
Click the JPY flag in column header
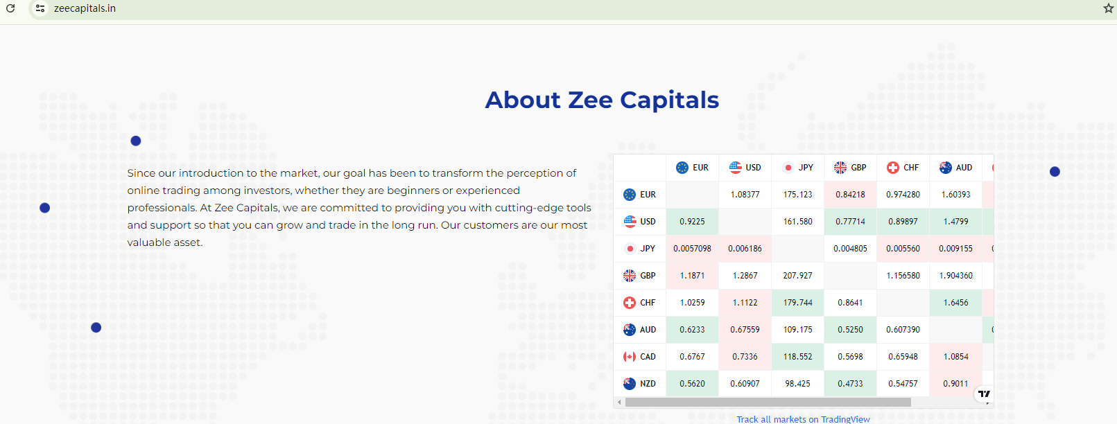point(788,168)
